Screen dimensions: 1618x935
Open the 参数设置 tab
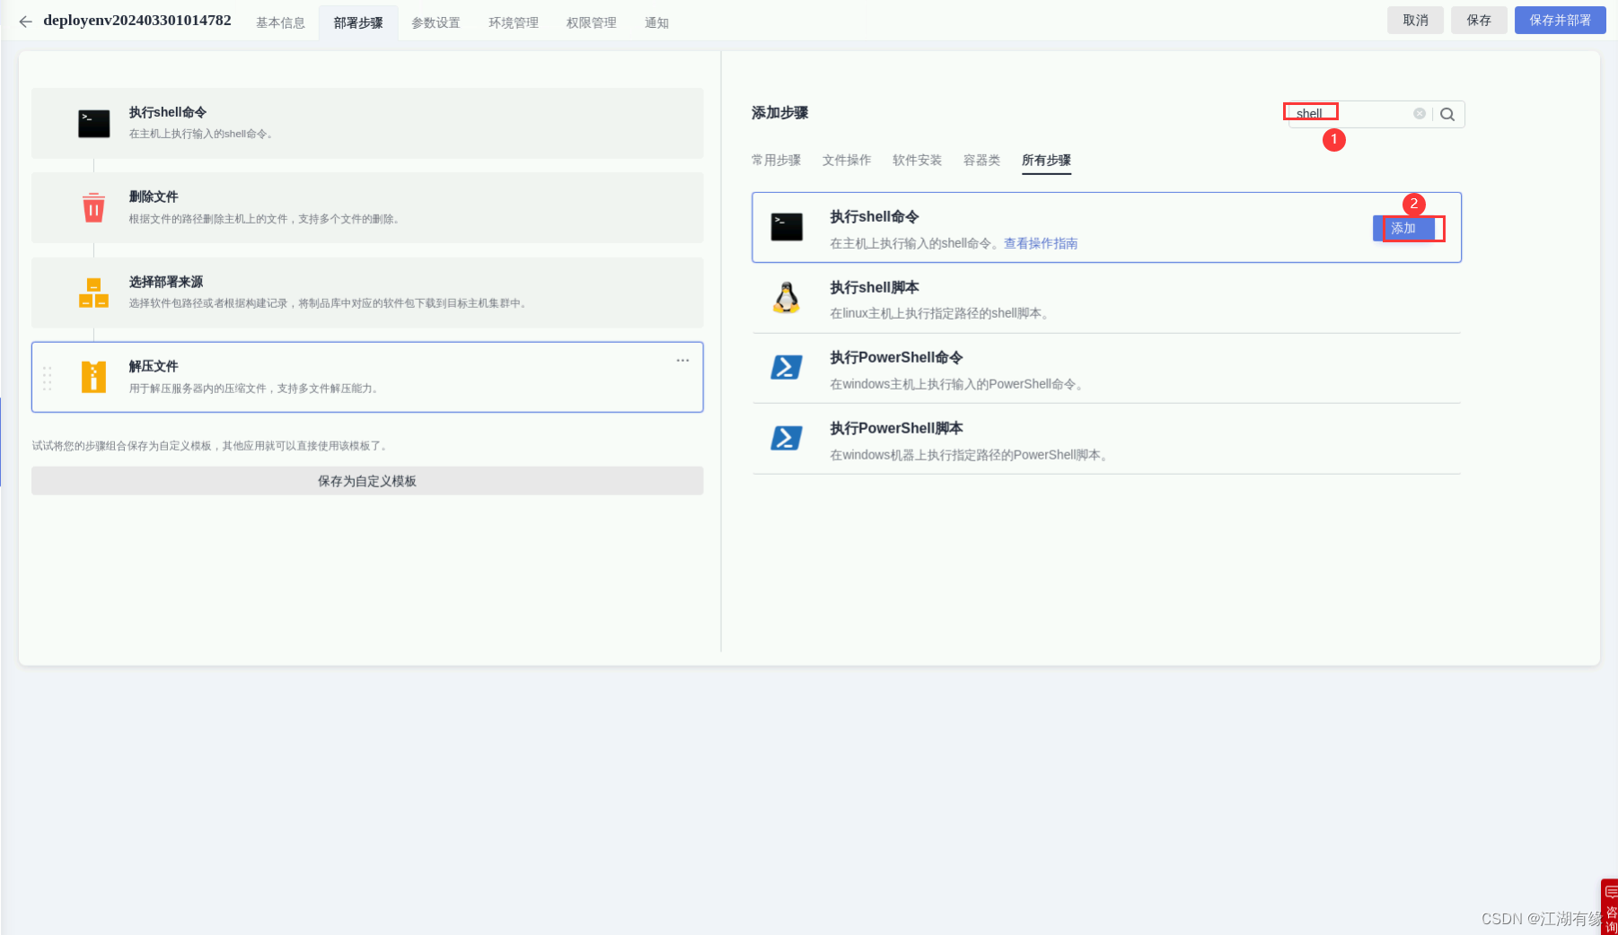coord(435,22)
